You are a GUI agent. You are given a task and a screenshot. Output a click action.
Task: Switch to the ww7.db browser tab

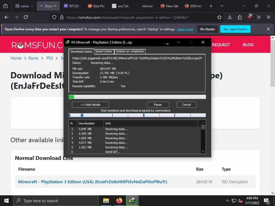121,6
